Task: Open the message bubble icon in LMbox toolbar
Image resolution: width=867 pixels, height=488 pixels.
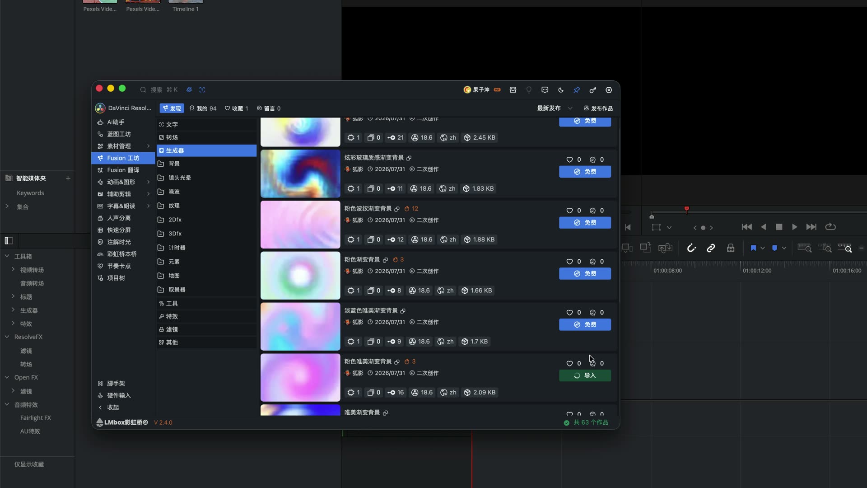Action: tap(545, 90)
